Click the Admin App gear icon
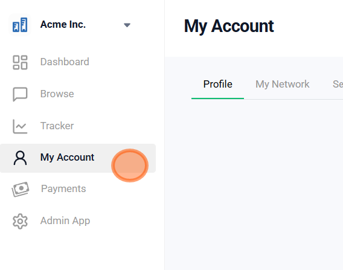This screenshot has width=343, height=270. click(x=20, y=221)
